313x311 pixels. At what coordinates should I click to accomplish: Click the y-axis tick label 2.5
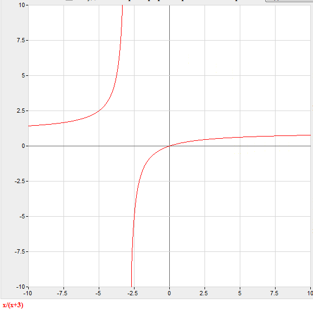coord(21,111)
